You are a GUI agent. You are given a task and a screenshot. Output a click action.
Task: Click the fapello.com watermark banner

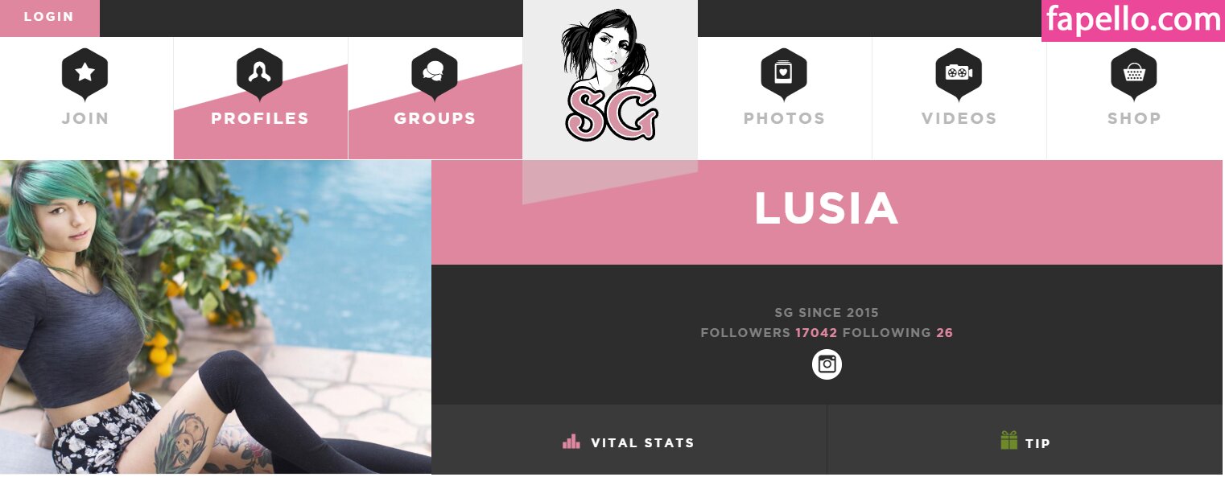click(x=1132, y=21)
